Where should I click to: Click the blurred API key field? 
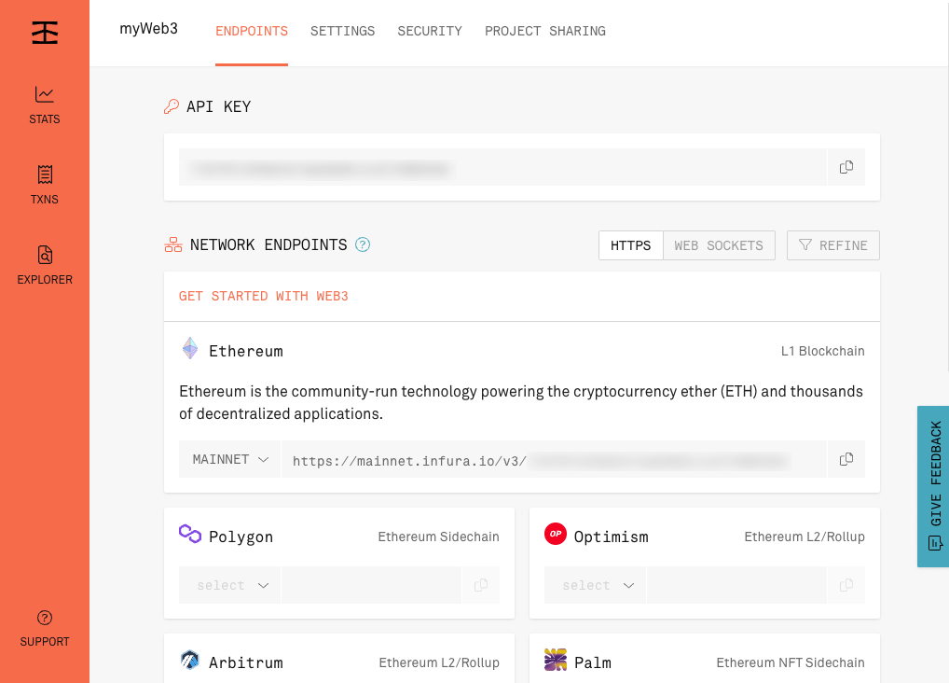[x=503, y=167]
